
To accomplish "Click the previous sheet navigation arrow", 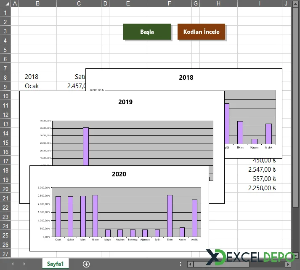I will tap(13, 264).
